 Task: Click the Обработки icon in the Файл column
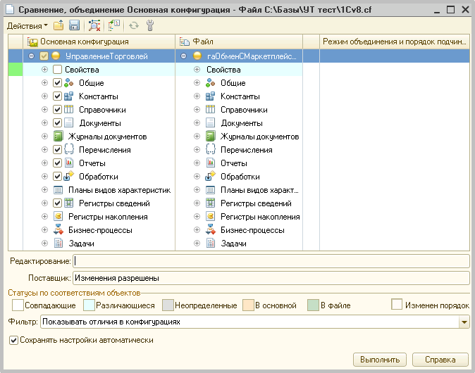coord(210,176)
